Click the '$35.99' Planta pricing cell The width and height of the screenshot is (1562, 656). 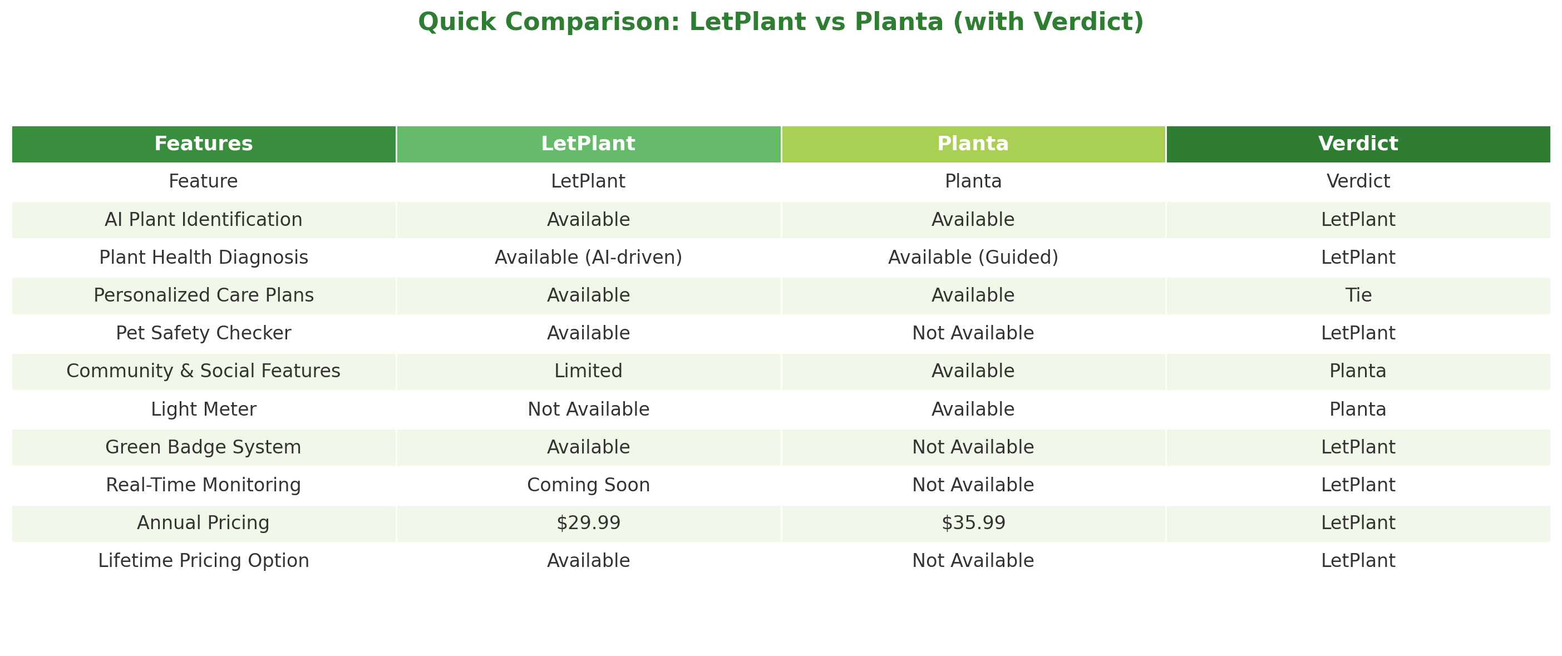(973, 522)
